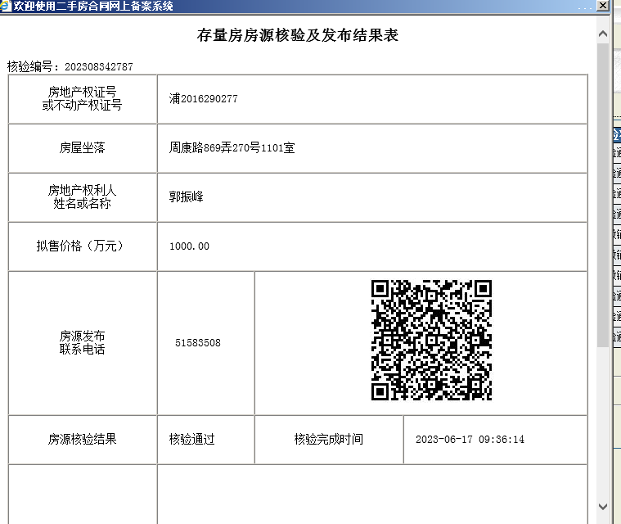Viewport: 621px width, 524px height.
Task: Click owner name 郭振峰
Action: click(187, 196)
